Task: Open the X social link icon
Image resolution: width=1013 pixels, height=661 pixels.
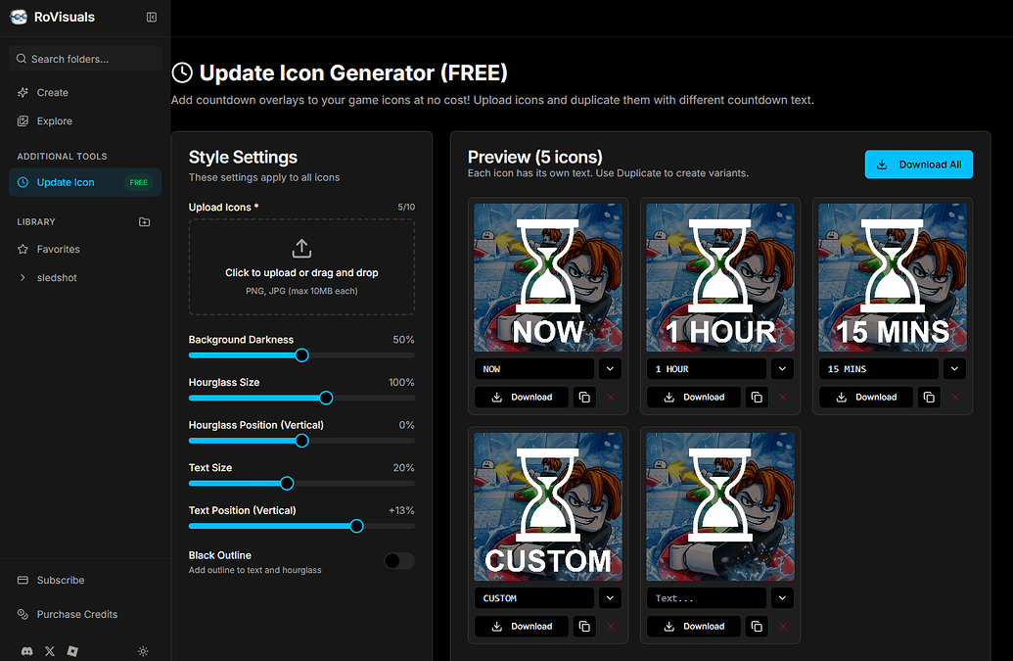Action: click(50, 651)
